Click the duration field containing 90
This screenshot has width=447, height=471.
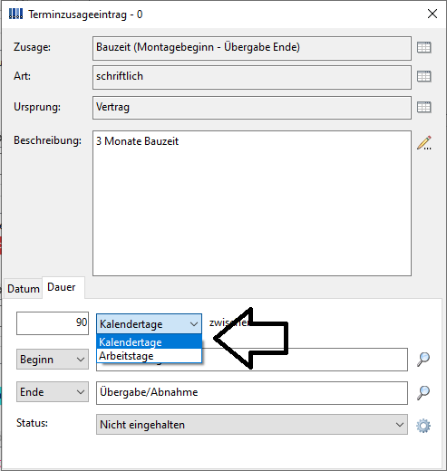tap(53, 323)
